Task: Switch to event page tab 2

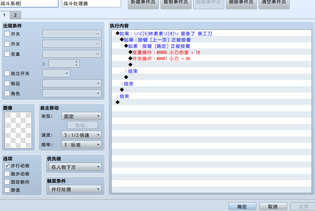Action: click(15, 15)
